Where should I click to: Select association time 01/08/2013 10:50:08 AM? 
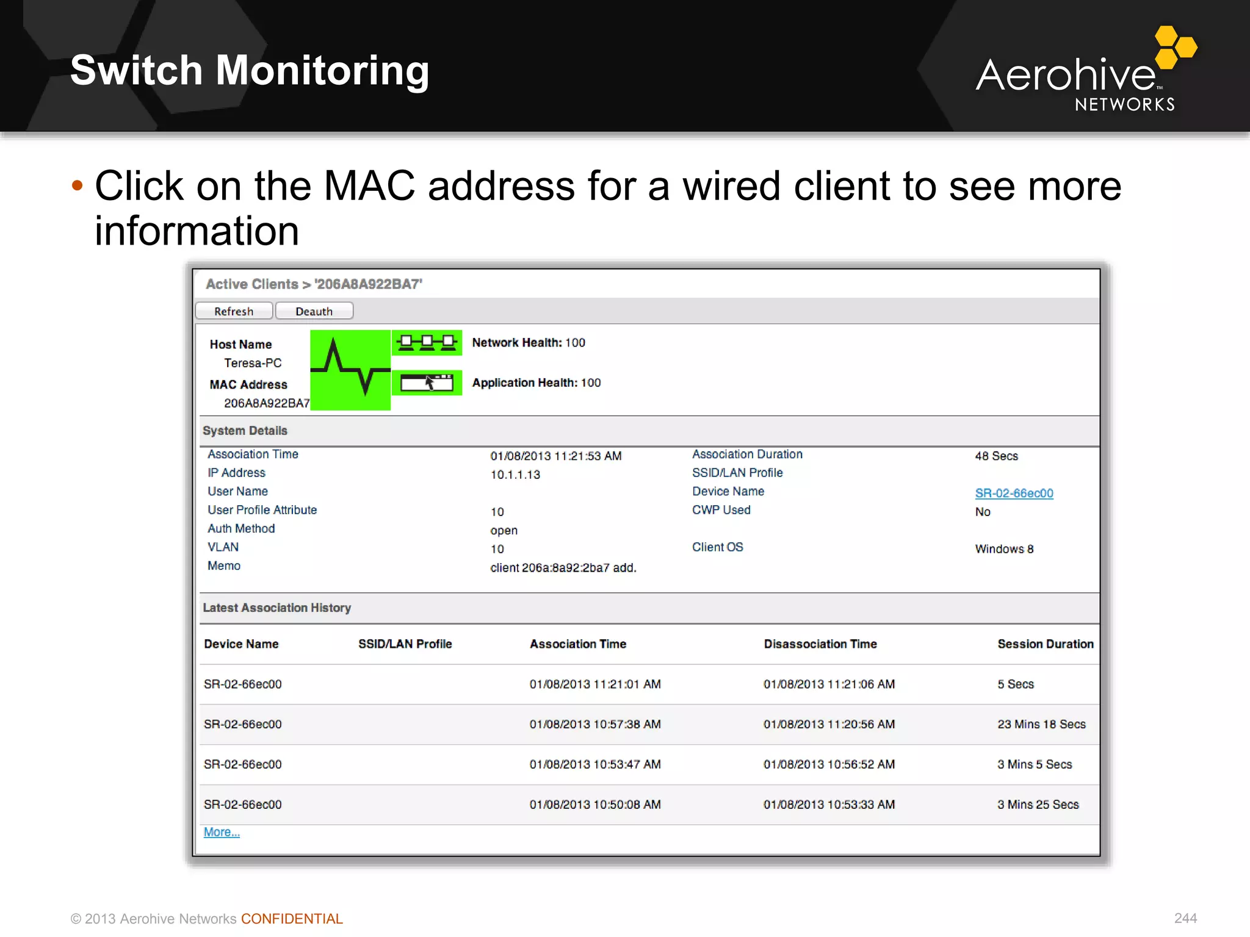coord(595,805)
